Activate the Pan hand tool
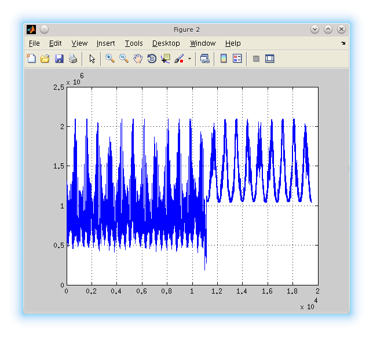This screenshot has width=373, height=337. coord(138,58)
